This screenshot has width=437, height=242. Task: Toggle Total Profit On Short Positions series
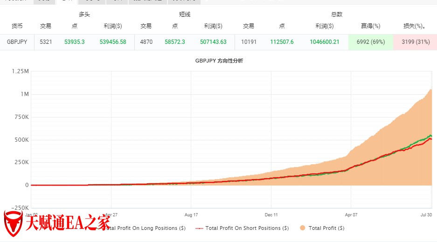click(247, 228)
